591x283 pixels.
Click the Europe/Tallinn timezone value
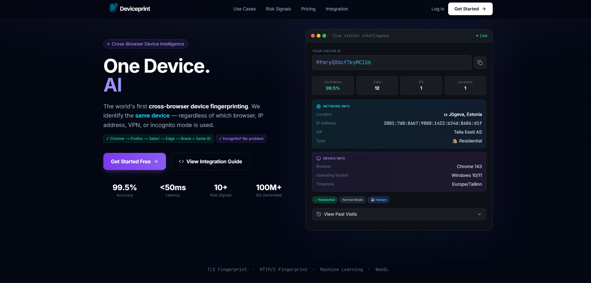(467, 184)
